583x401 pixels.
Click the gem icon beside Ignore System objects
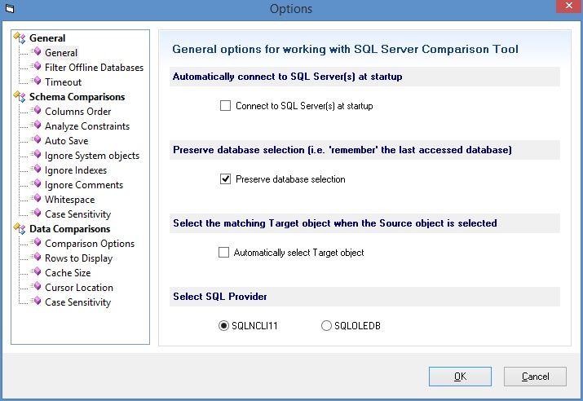pyautogui.click(x=37, y=155)
